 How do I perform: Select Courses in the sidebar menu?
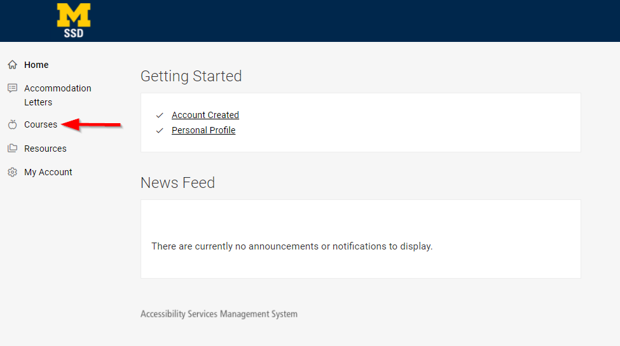tap(41, 125)
